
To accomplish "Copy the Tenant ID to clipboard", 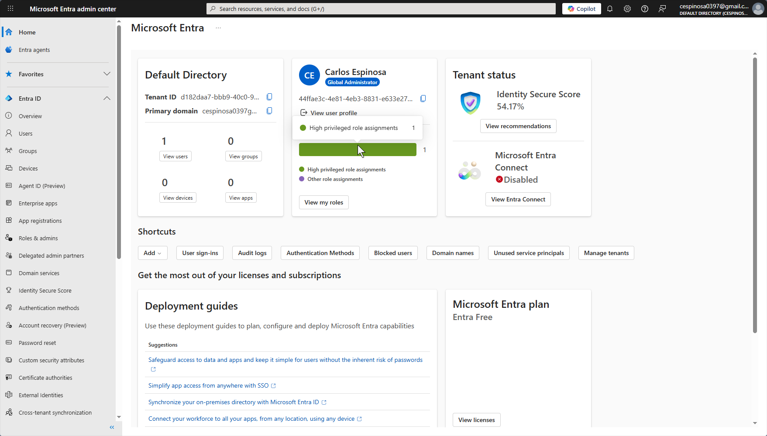I will click(269, 97).
